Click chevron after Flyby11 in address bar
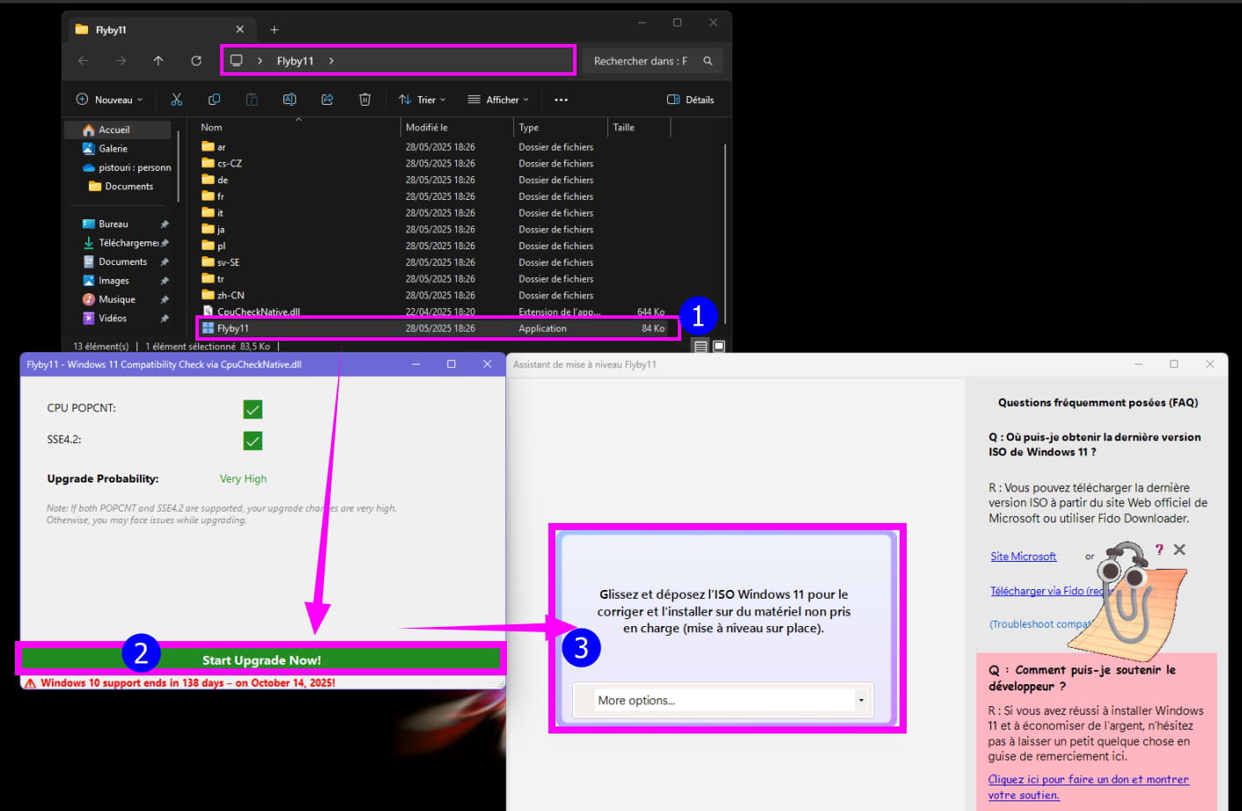The height and width of the screenshot is (811, 1242). pos(331,61)
